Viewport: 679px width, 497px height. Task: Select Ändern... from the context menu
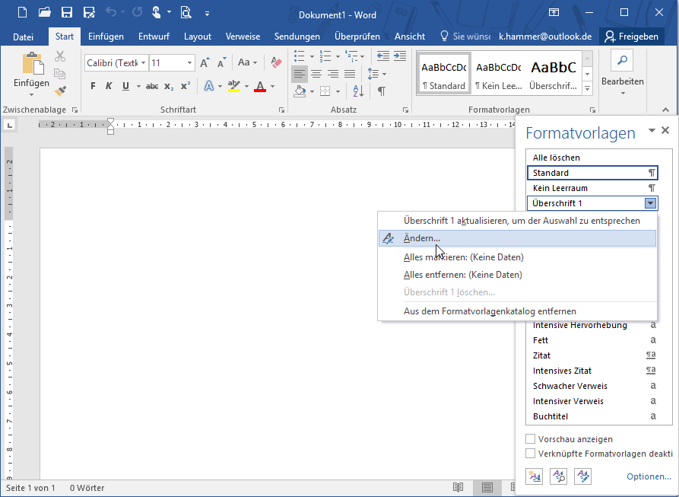(x=422, y=238)
